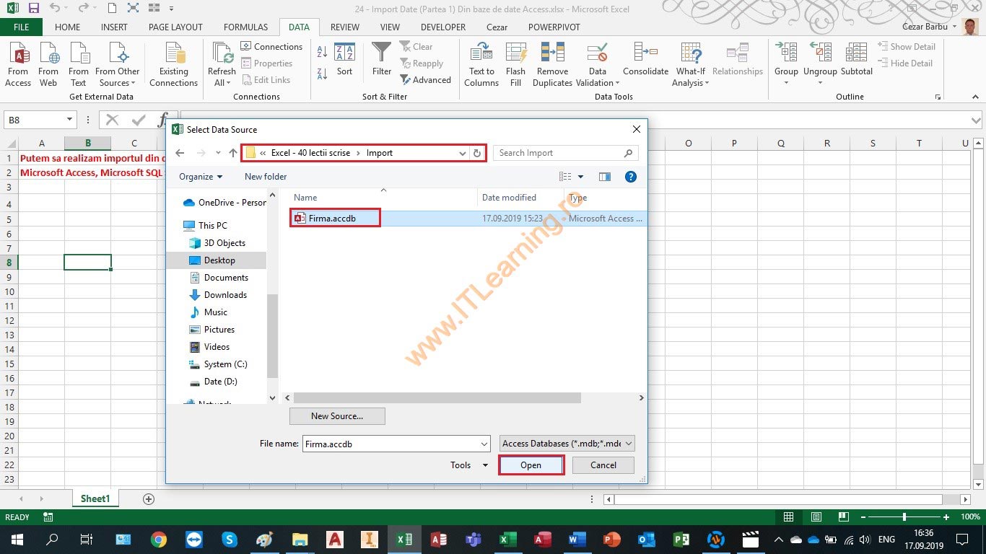Switch to the FORMULAS tab

coord(245,27)
